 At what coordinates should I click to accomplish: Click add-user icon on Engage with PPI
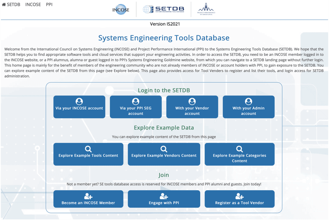point(164,196)
